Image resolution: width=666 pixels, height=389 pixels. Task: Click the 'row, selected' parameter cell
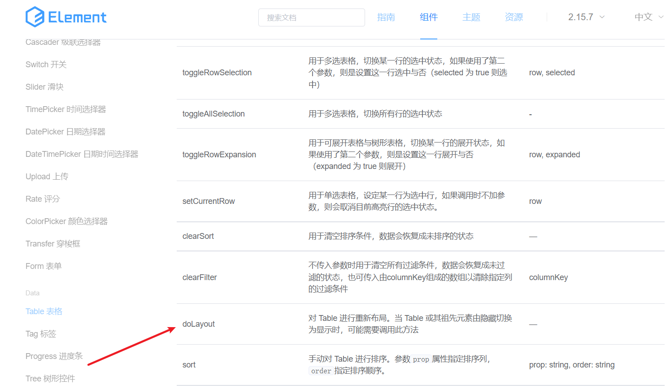[x=552, y=73]
